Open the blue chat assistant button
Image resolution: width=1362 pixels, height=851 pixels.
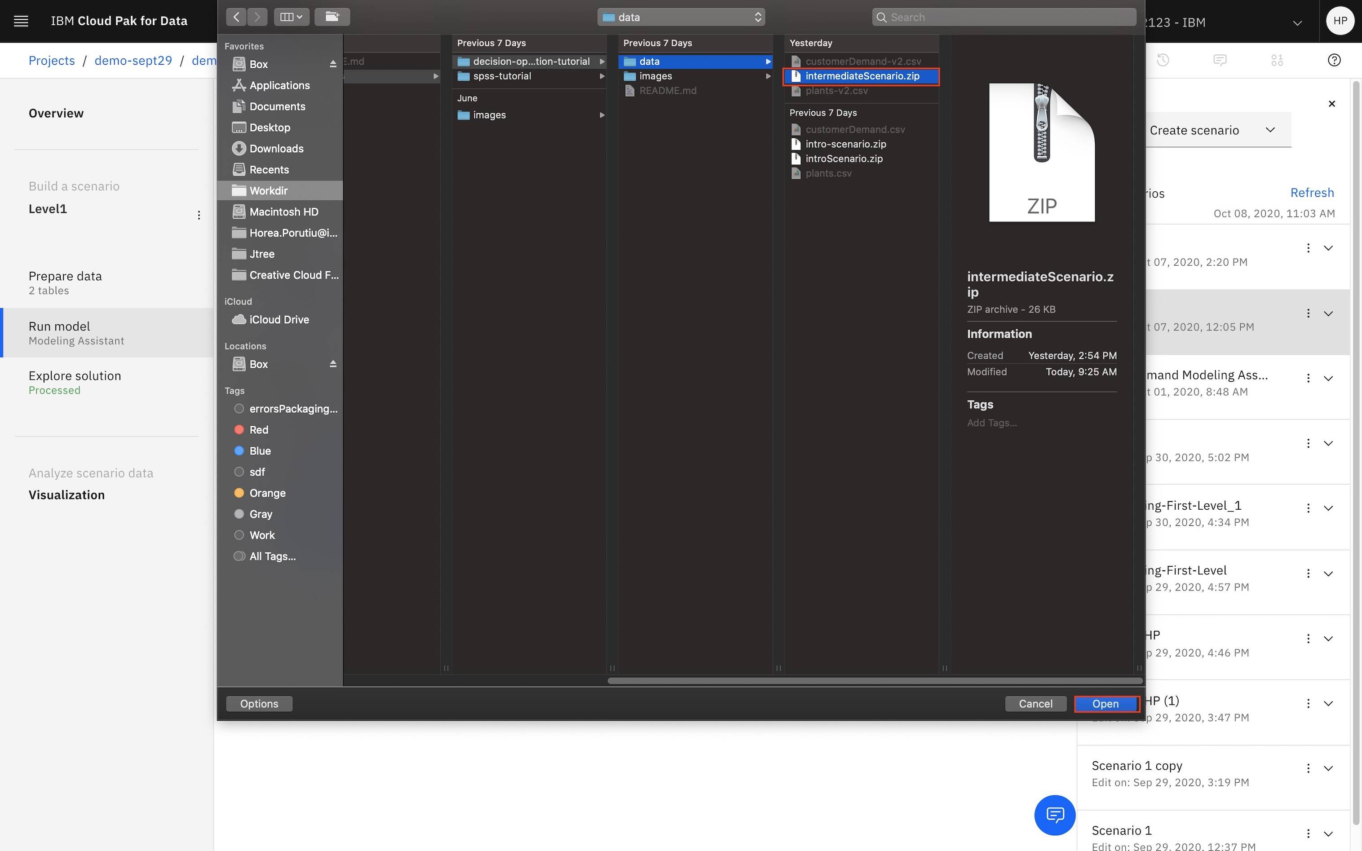tap(1055, 815)
